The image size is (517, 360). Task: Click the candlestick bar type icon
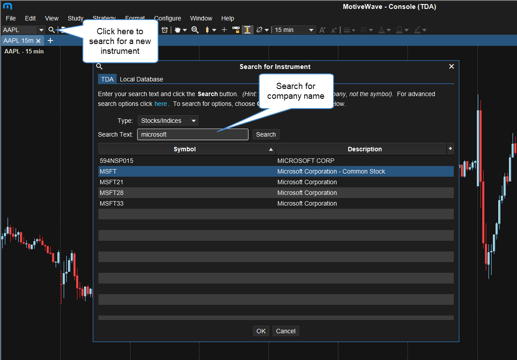(207, 30)
